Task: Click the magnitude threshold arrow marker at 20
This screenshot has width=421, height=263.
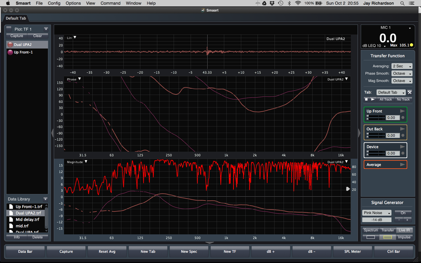Action: [348, 189]
